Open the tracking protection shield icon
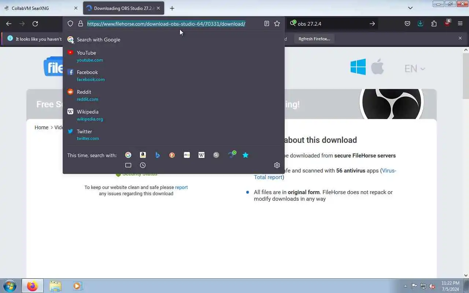The image size is (469, 293). coord(70,24)
